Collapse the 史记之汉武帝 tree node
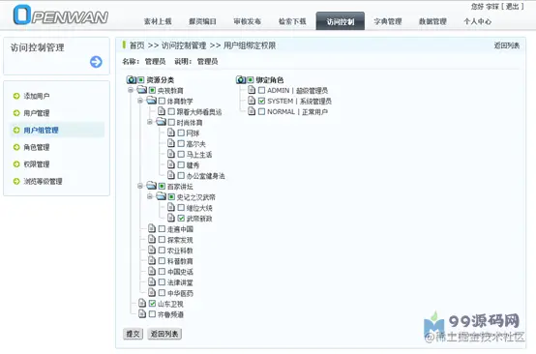536x354 pixels. point(150,196)
